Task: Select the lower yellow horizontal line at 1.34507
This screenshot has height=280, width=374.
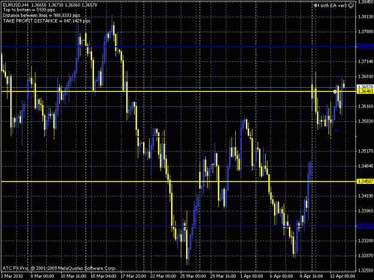Action: (x=178, y=181)
